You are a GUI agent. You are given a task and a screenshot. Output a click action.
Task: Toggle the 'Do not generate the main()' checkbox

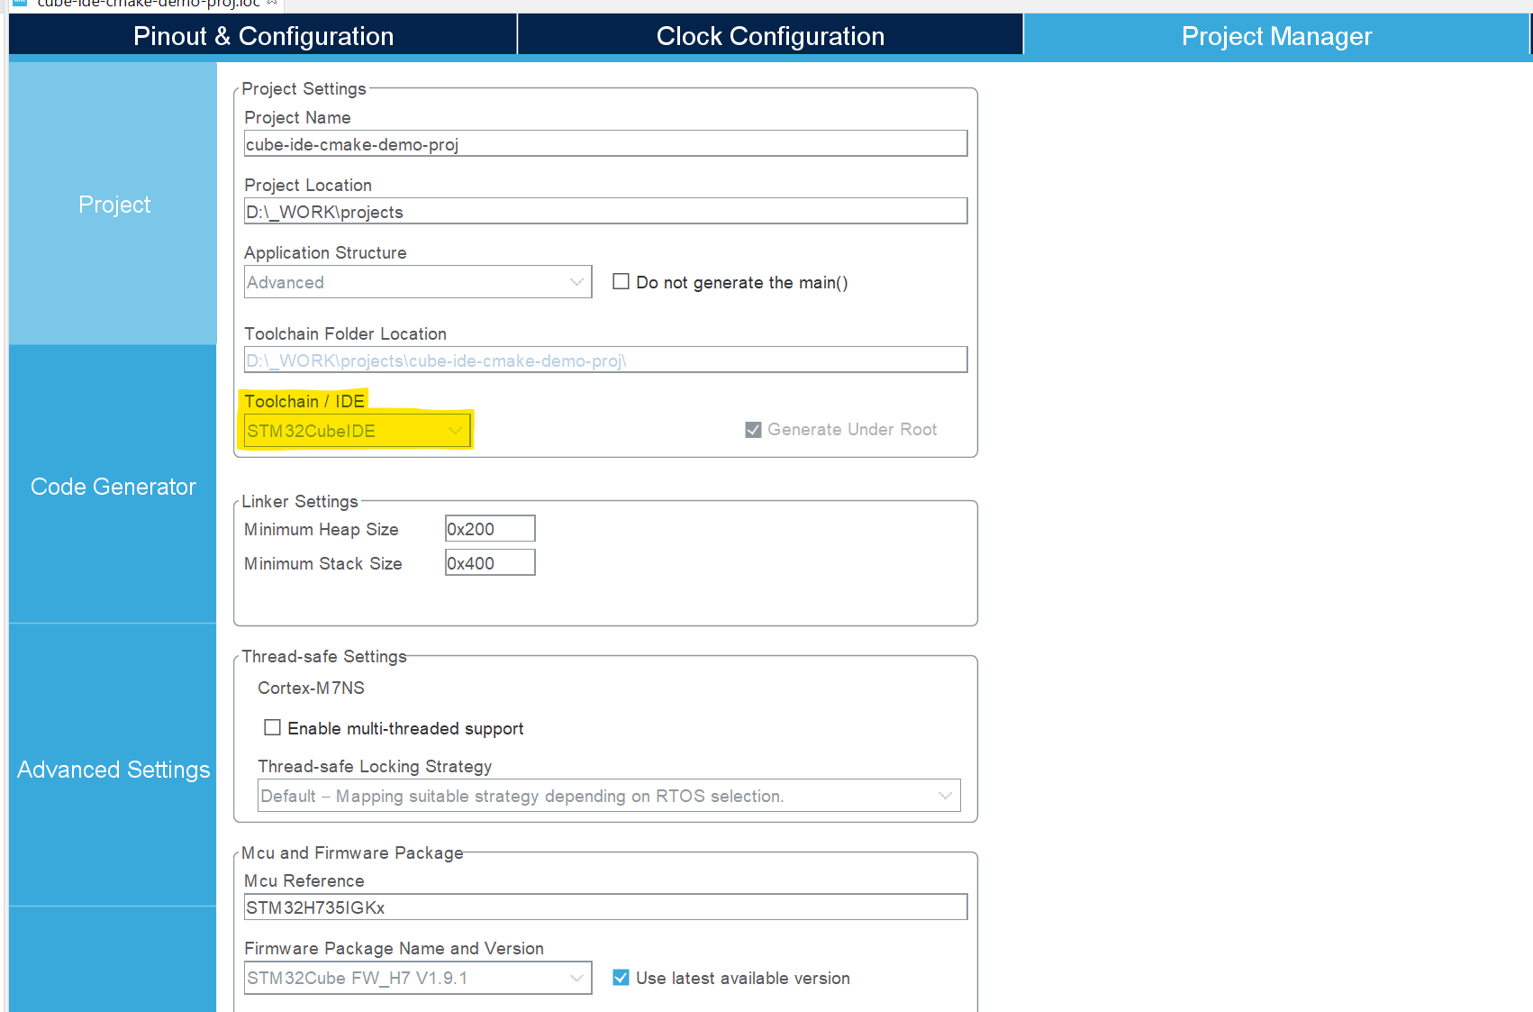pos(621,281)
